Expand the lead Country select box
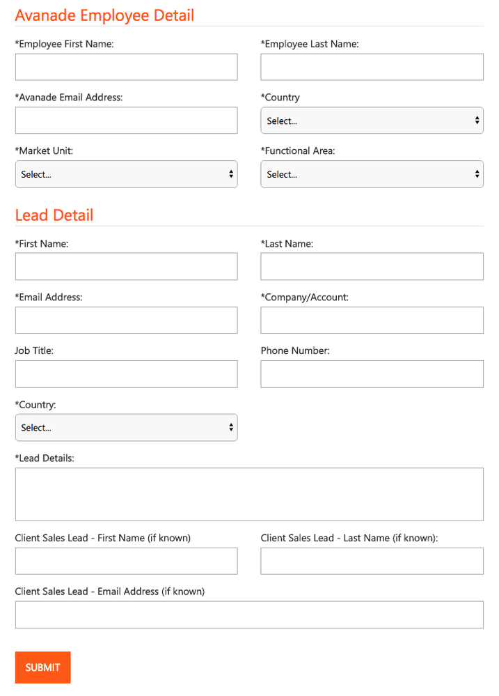 pyautogui.click(x=127, y=428)
